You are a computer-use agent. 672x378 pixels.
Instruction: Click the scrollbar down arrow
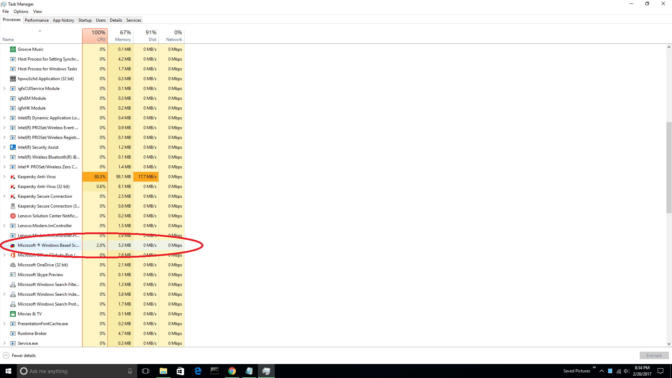click(669, 344)
